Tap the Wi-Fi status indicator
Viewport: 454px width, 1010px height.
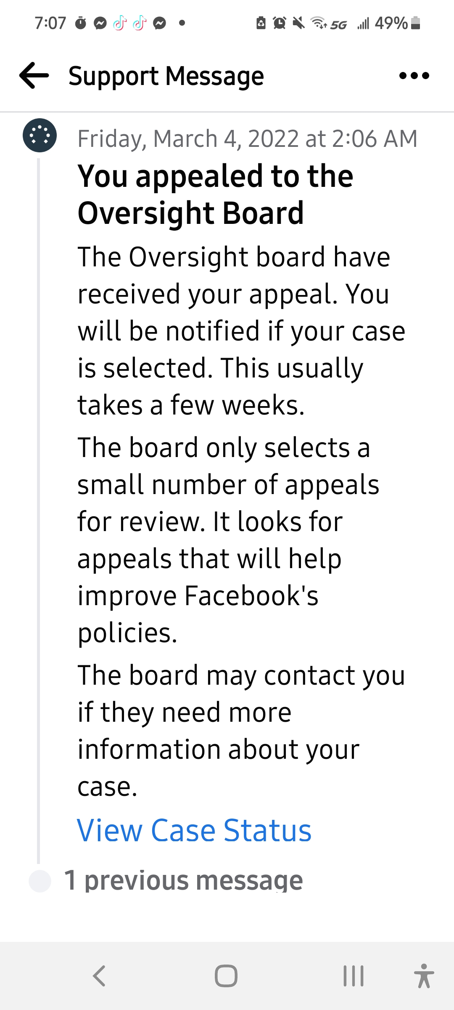pyautogui.click(x=318, y=23)
